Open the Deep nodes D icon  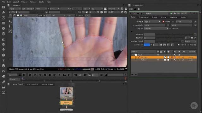(3, 66)
